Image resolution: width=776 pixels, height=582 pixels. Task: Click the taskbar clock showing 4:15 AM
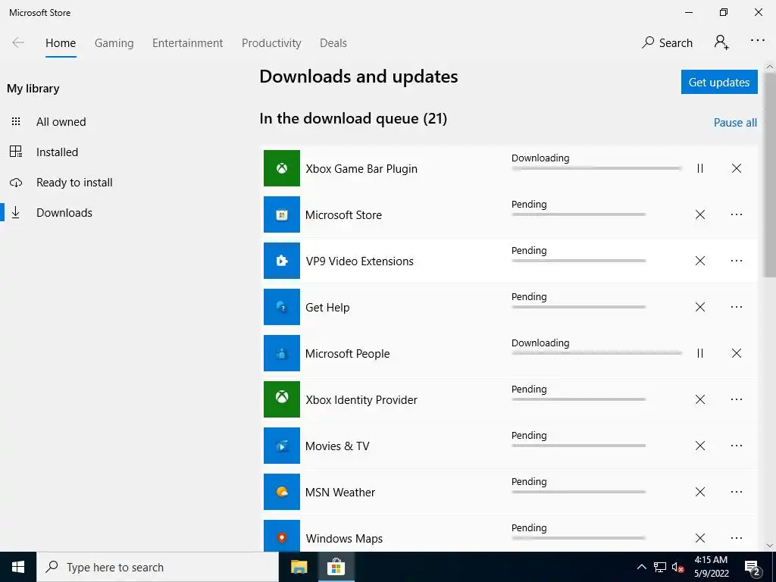click(x=711, y=567)
